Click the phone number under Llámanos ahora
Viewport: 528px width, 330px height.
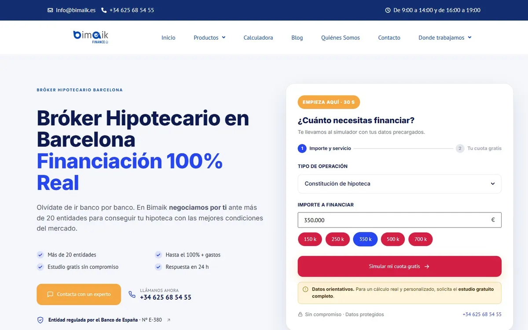pos(165,297)
